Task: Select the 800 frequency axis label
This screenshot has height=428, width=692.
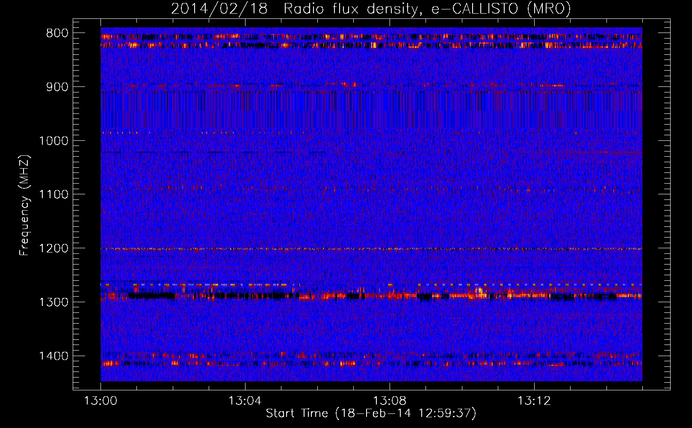Action: 57,33
